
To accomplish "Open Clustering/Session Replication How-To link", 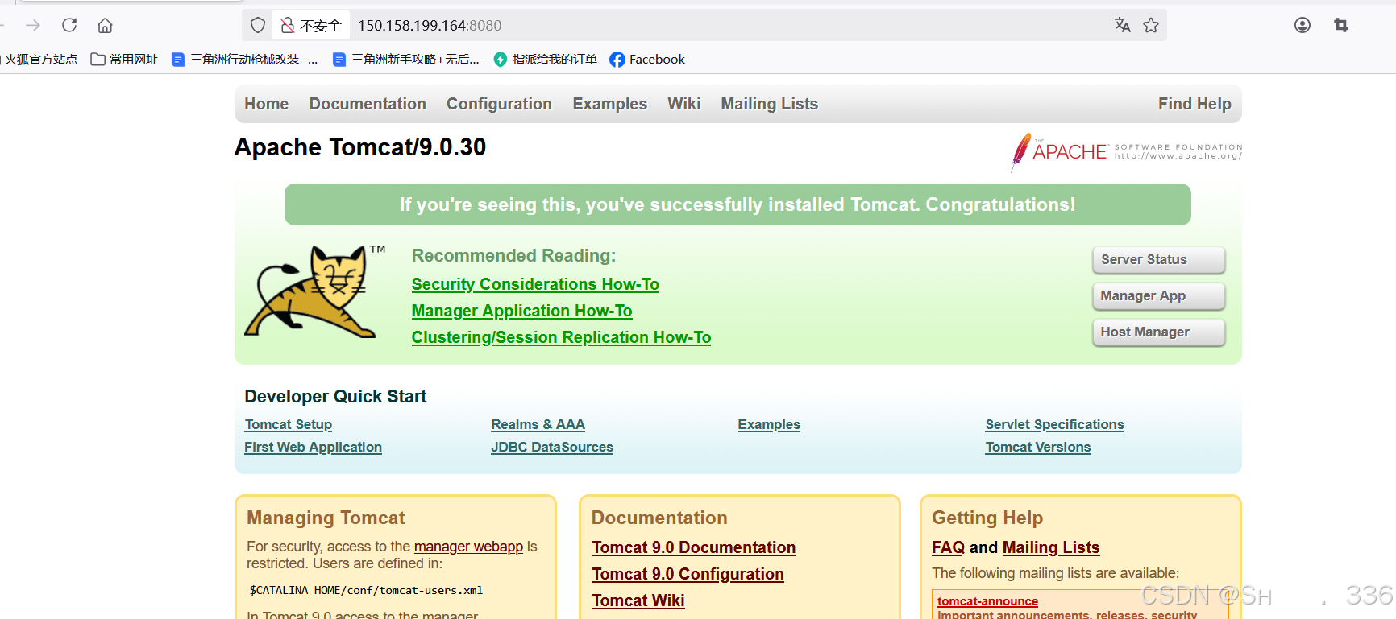I will point(561,337).
